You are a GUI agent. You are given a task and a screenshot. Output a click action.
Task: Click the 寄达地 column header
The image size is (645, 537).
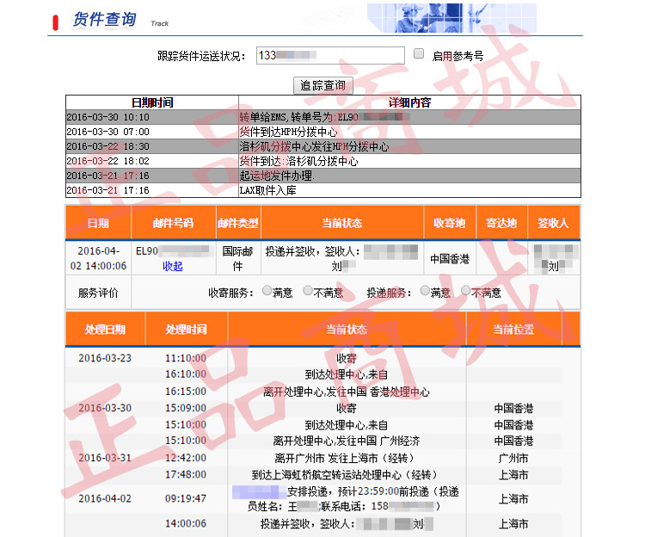pos(501,223)
